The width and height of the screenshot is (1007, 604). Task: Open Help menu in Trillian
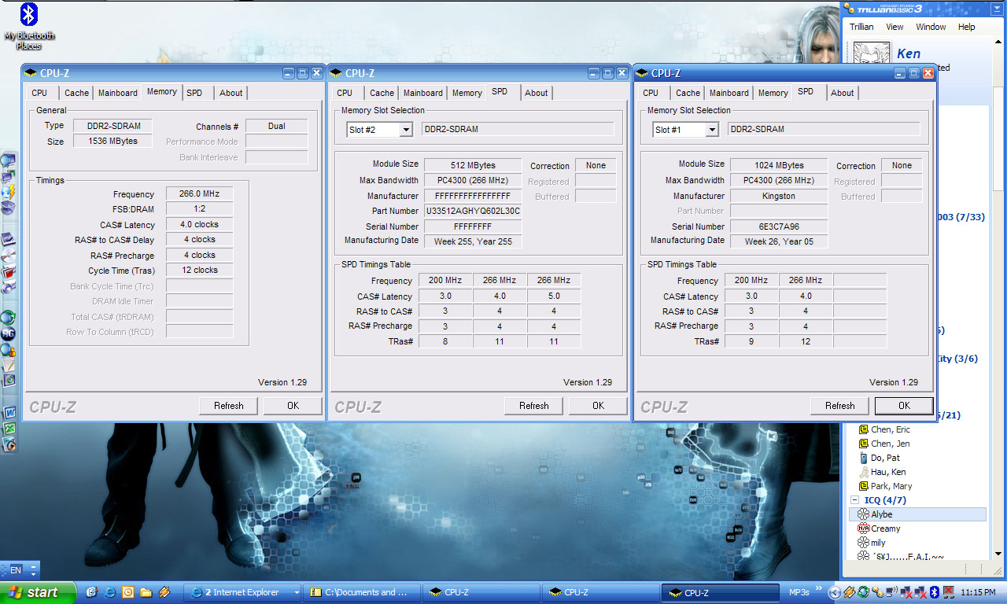(966, 27)
